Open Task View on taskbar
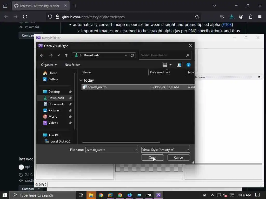The width and height of the screenshot is (266, 199). 81,195
